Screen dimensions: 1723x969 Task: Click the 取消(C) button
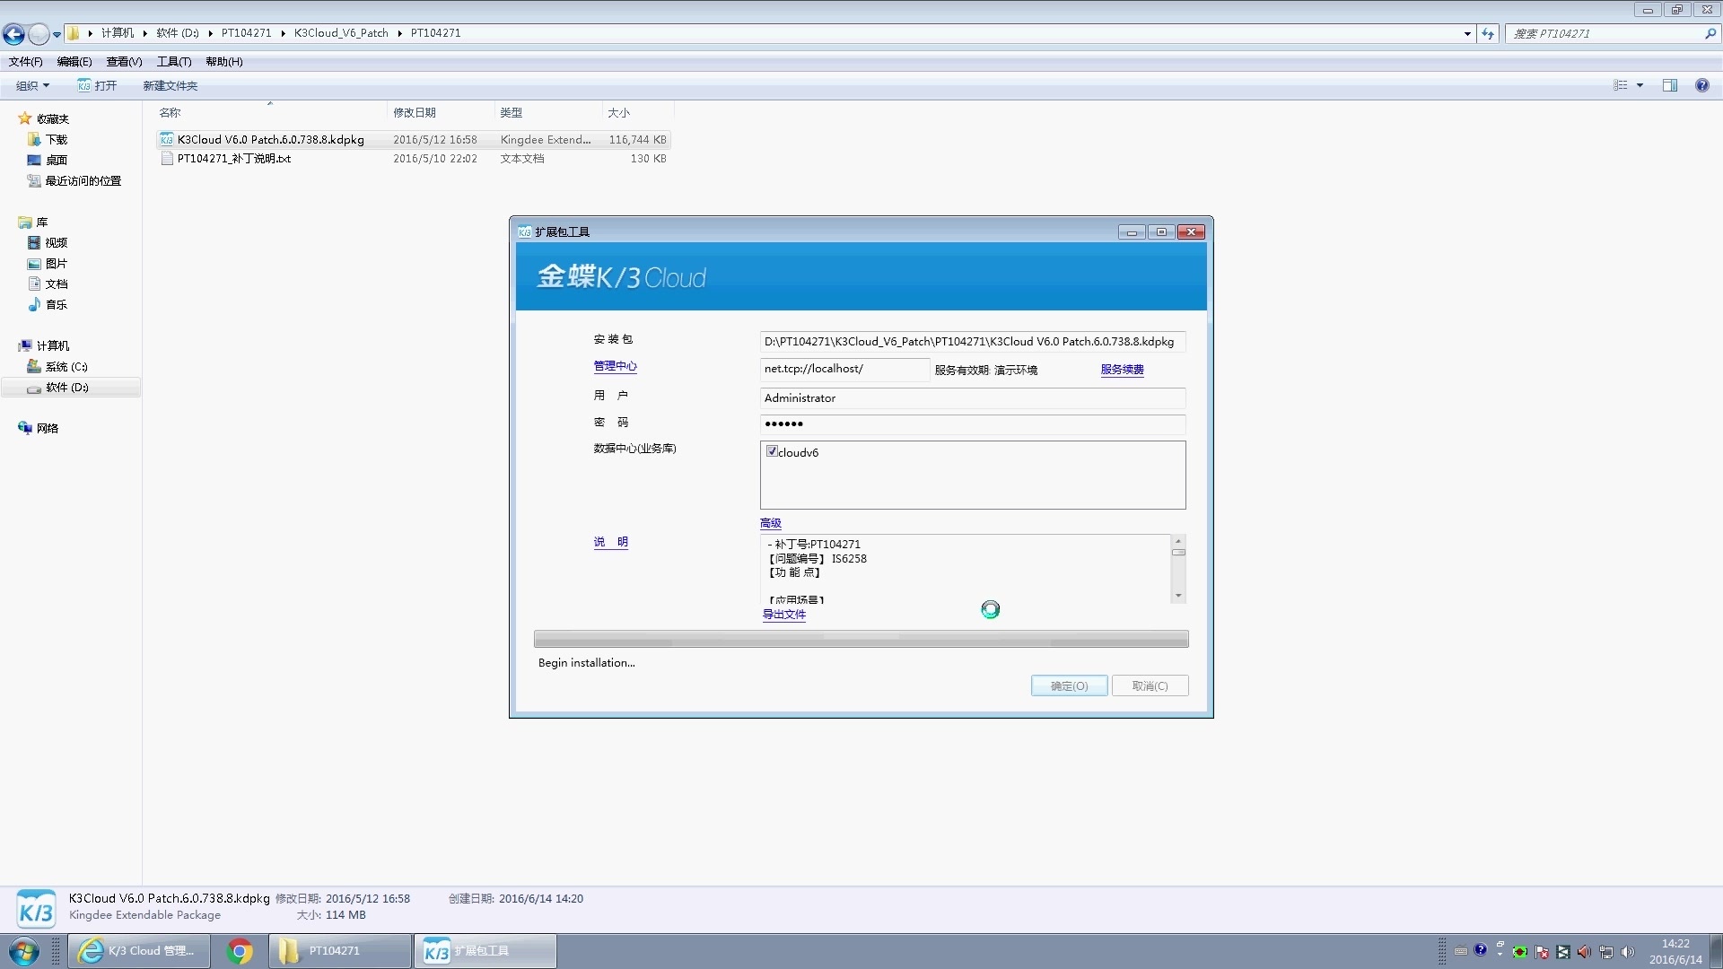click(x=1150, y=686)
